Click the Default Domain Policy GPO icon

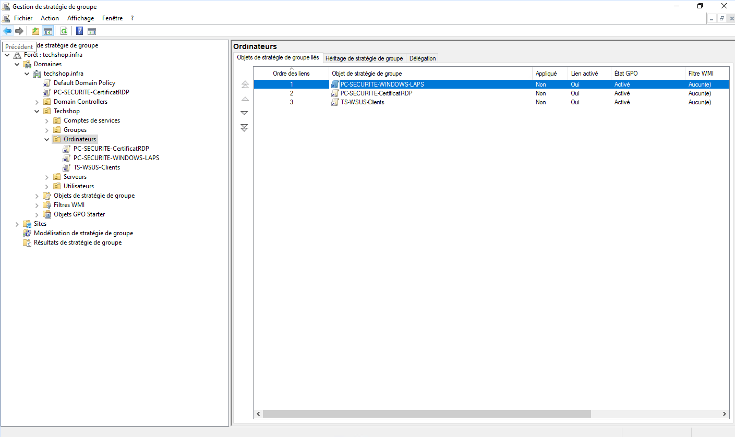[x=47, y=83]
